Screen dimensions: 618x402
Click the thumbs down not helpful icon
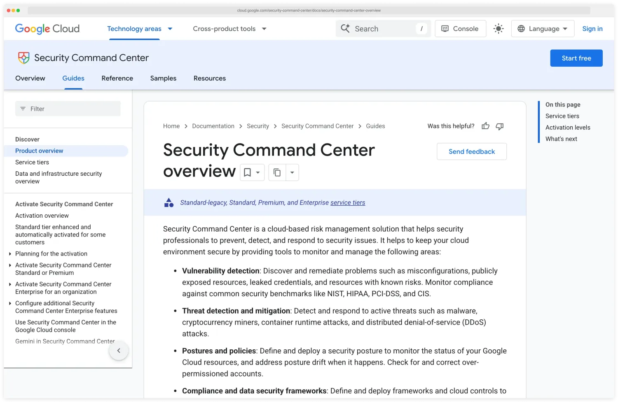click(x=500, y=126)
